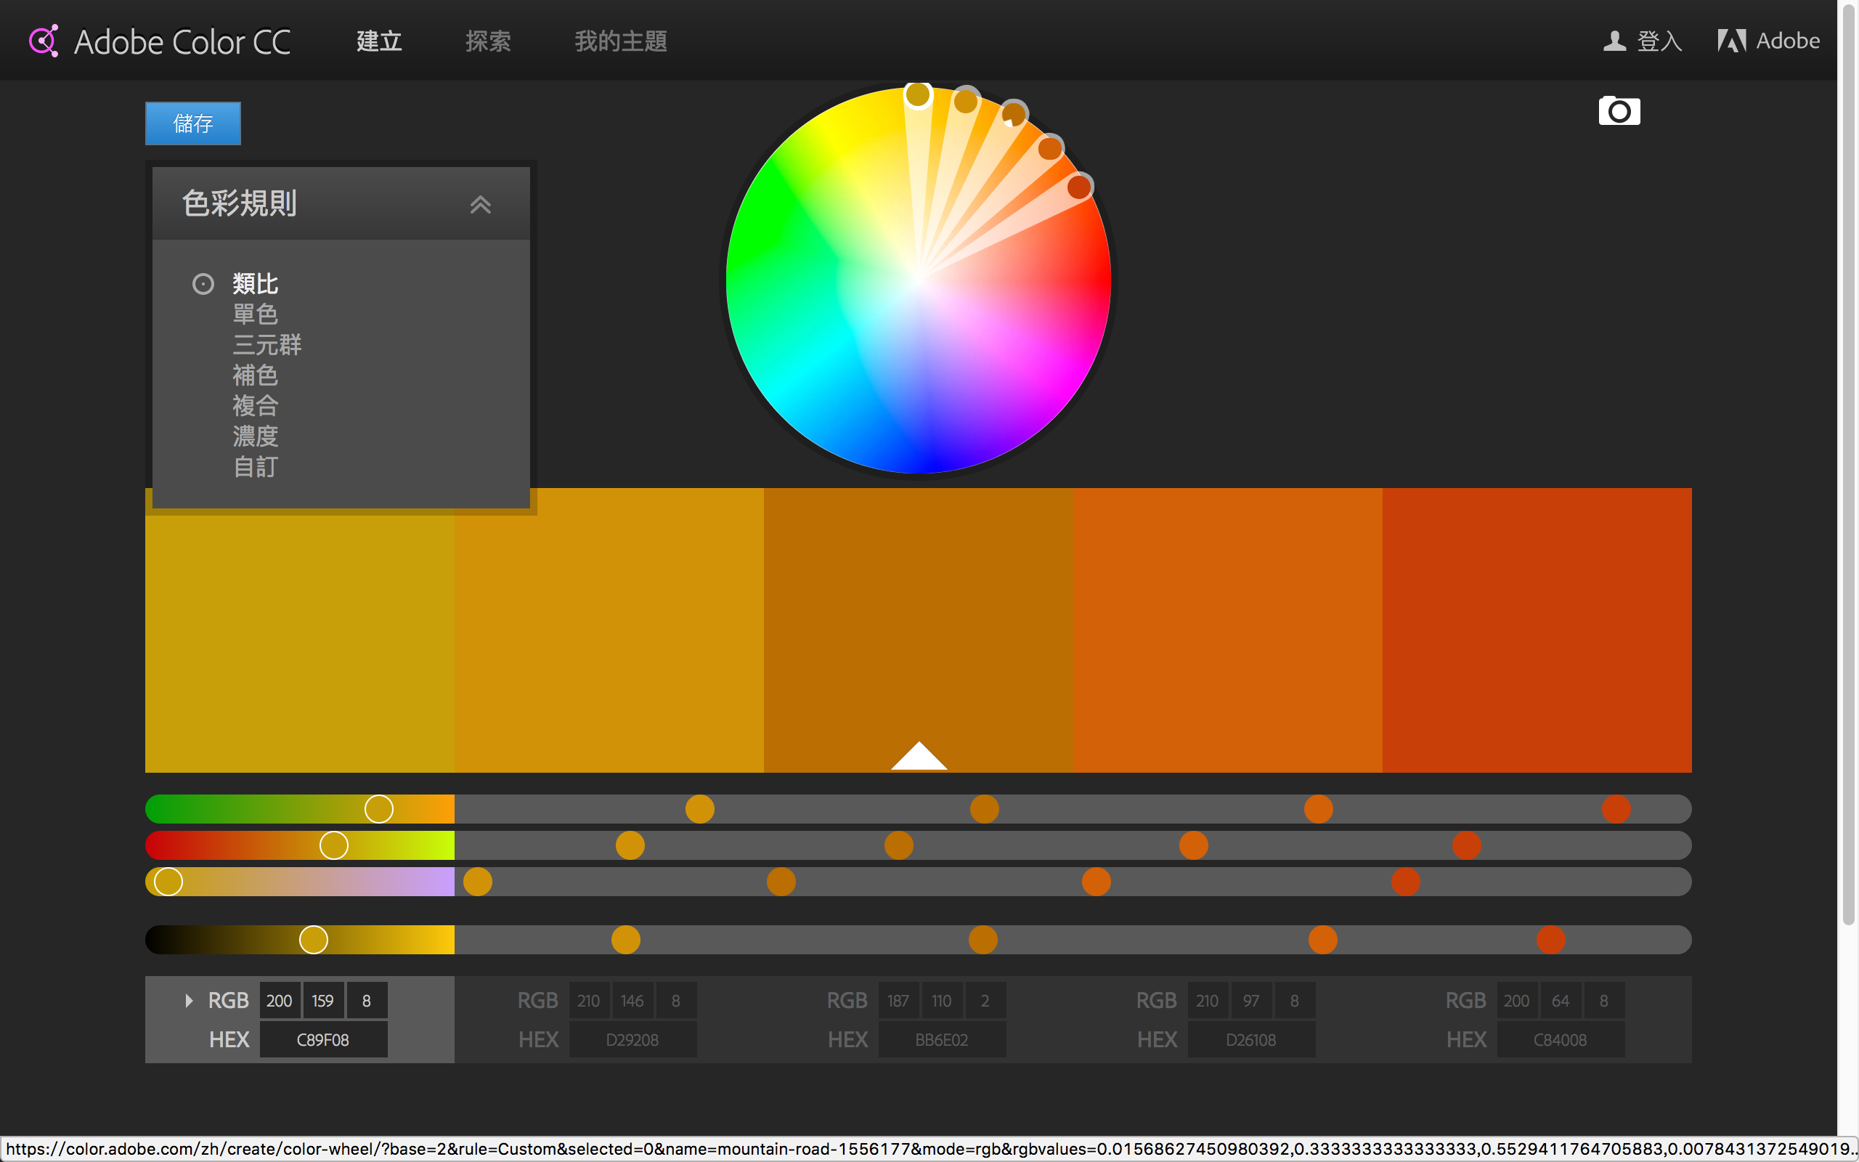Viewport: 1859px width, 1162px height.
Task: Click the Adobe logo icon in header
Action: [1731, 41]
